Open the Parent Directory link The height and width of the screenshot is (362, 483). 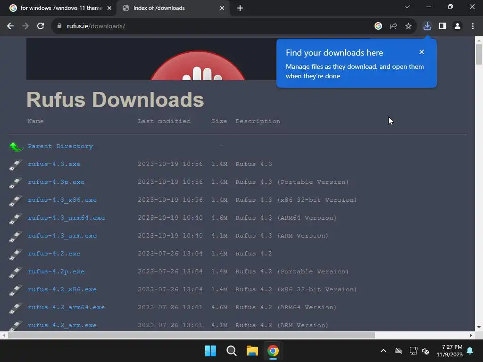[x=60, y=146]
